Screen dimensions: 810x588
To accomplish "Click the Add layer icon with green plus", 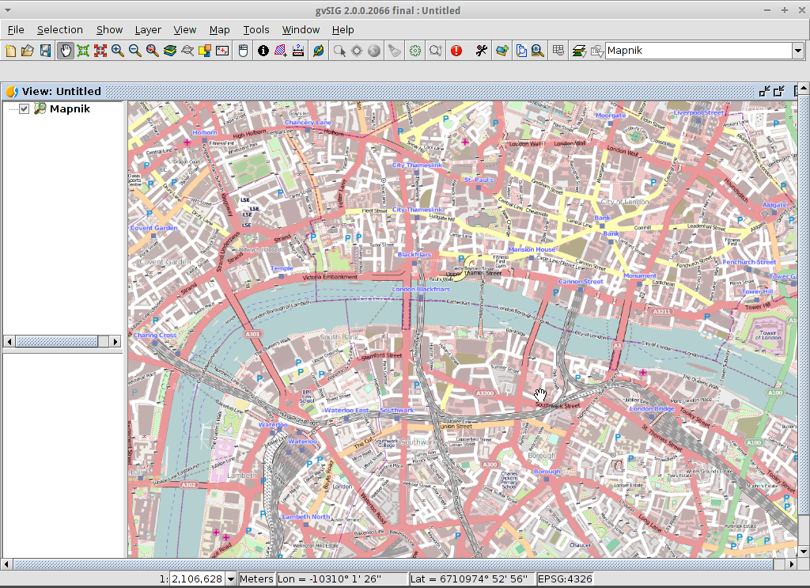I will click(502, 51).
